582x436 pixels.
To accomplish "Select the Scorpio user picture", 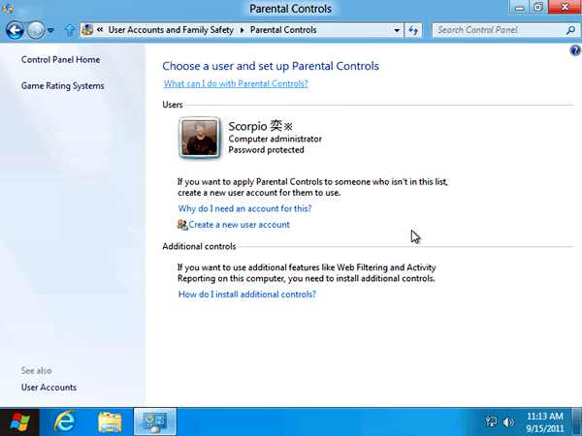I will click(200, 138).
